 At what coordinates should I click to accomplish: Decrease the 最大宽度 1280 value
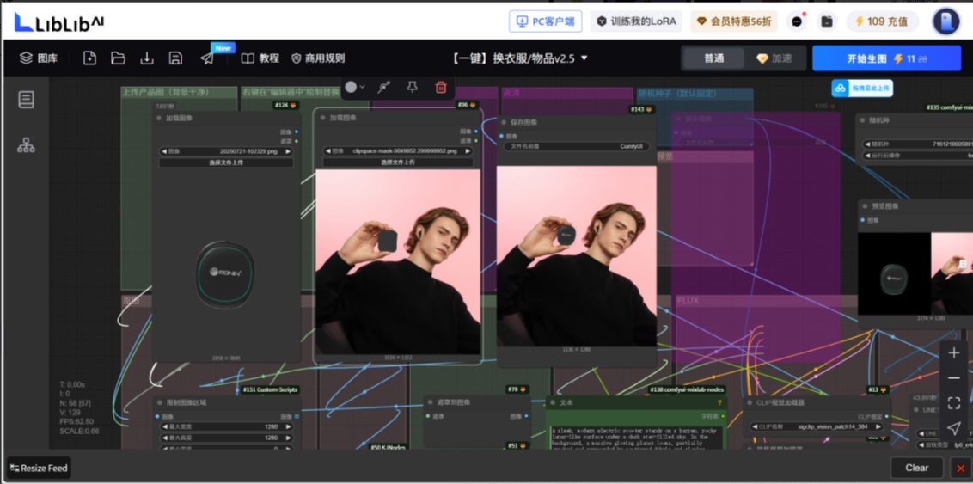click(x=163, y=427)
